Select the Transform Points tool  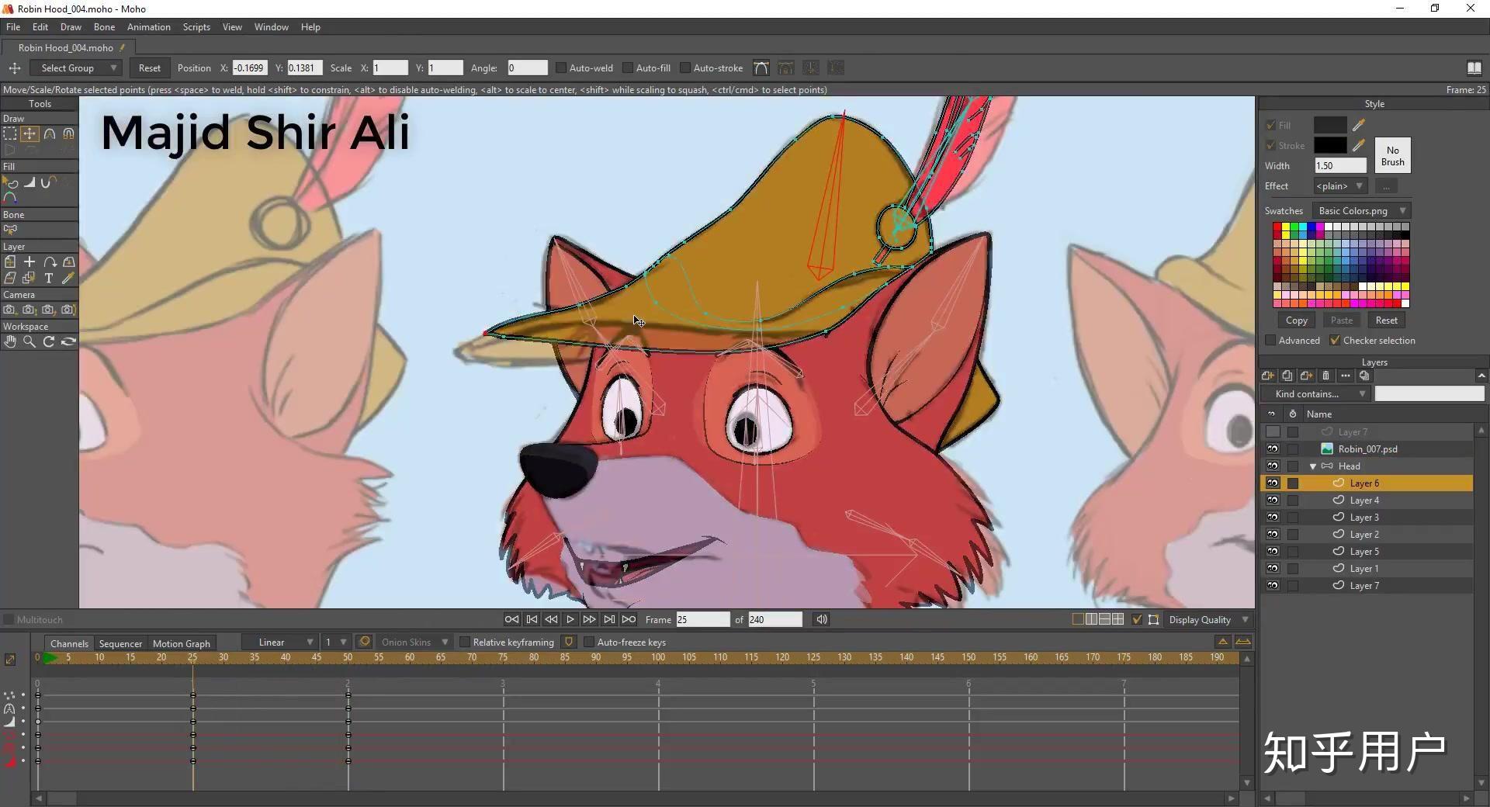coord(29,133)
